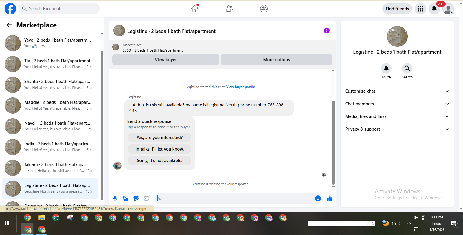Open the taskbar address input box
The width and height of the screenshot is (463, 235).
click(337, 223)
